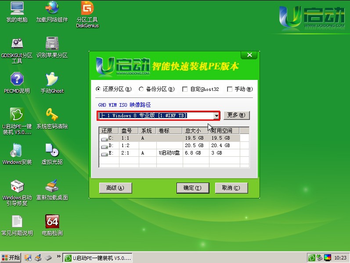Viewport: 350px width, 263px height.
Task: Click the first quick launch taskbar icon
Action: [28, 258]
